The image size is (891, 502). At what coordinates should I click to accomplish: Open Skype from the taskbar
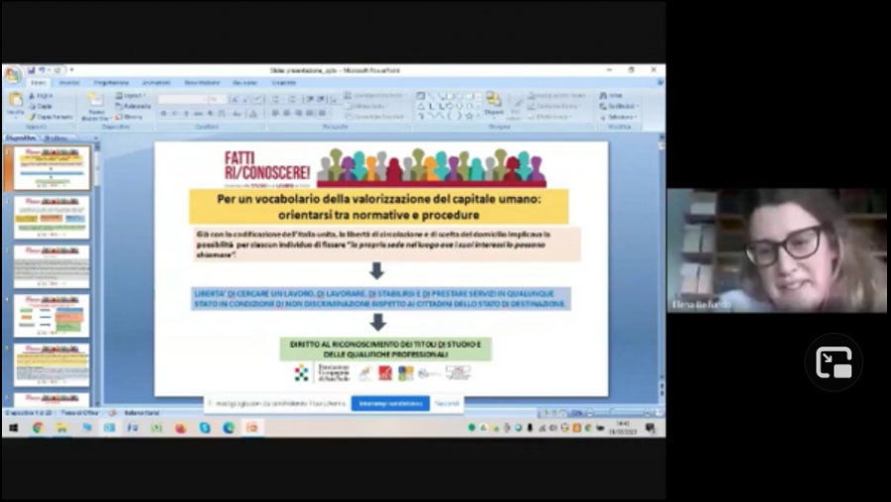click(205, 428)
